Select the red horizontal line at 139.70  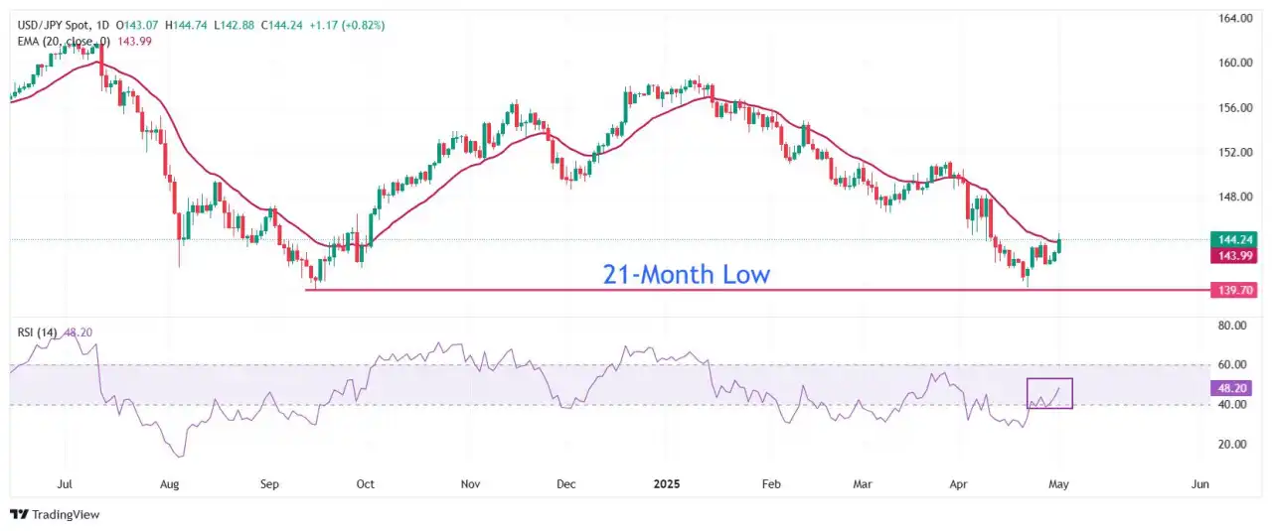tap(755, 290)
